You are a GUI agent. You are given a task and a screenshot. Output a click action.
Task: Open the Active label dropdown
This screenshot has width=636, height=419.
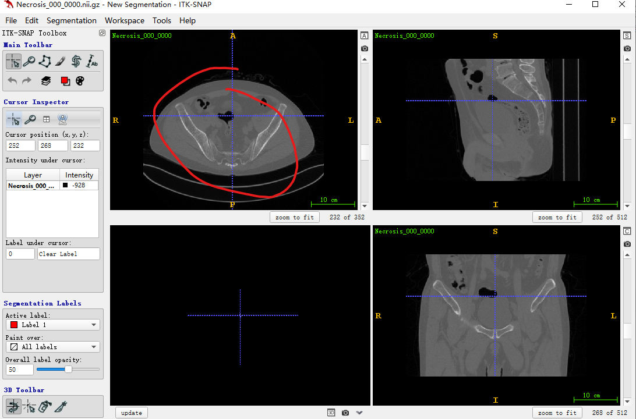[53, 325]
